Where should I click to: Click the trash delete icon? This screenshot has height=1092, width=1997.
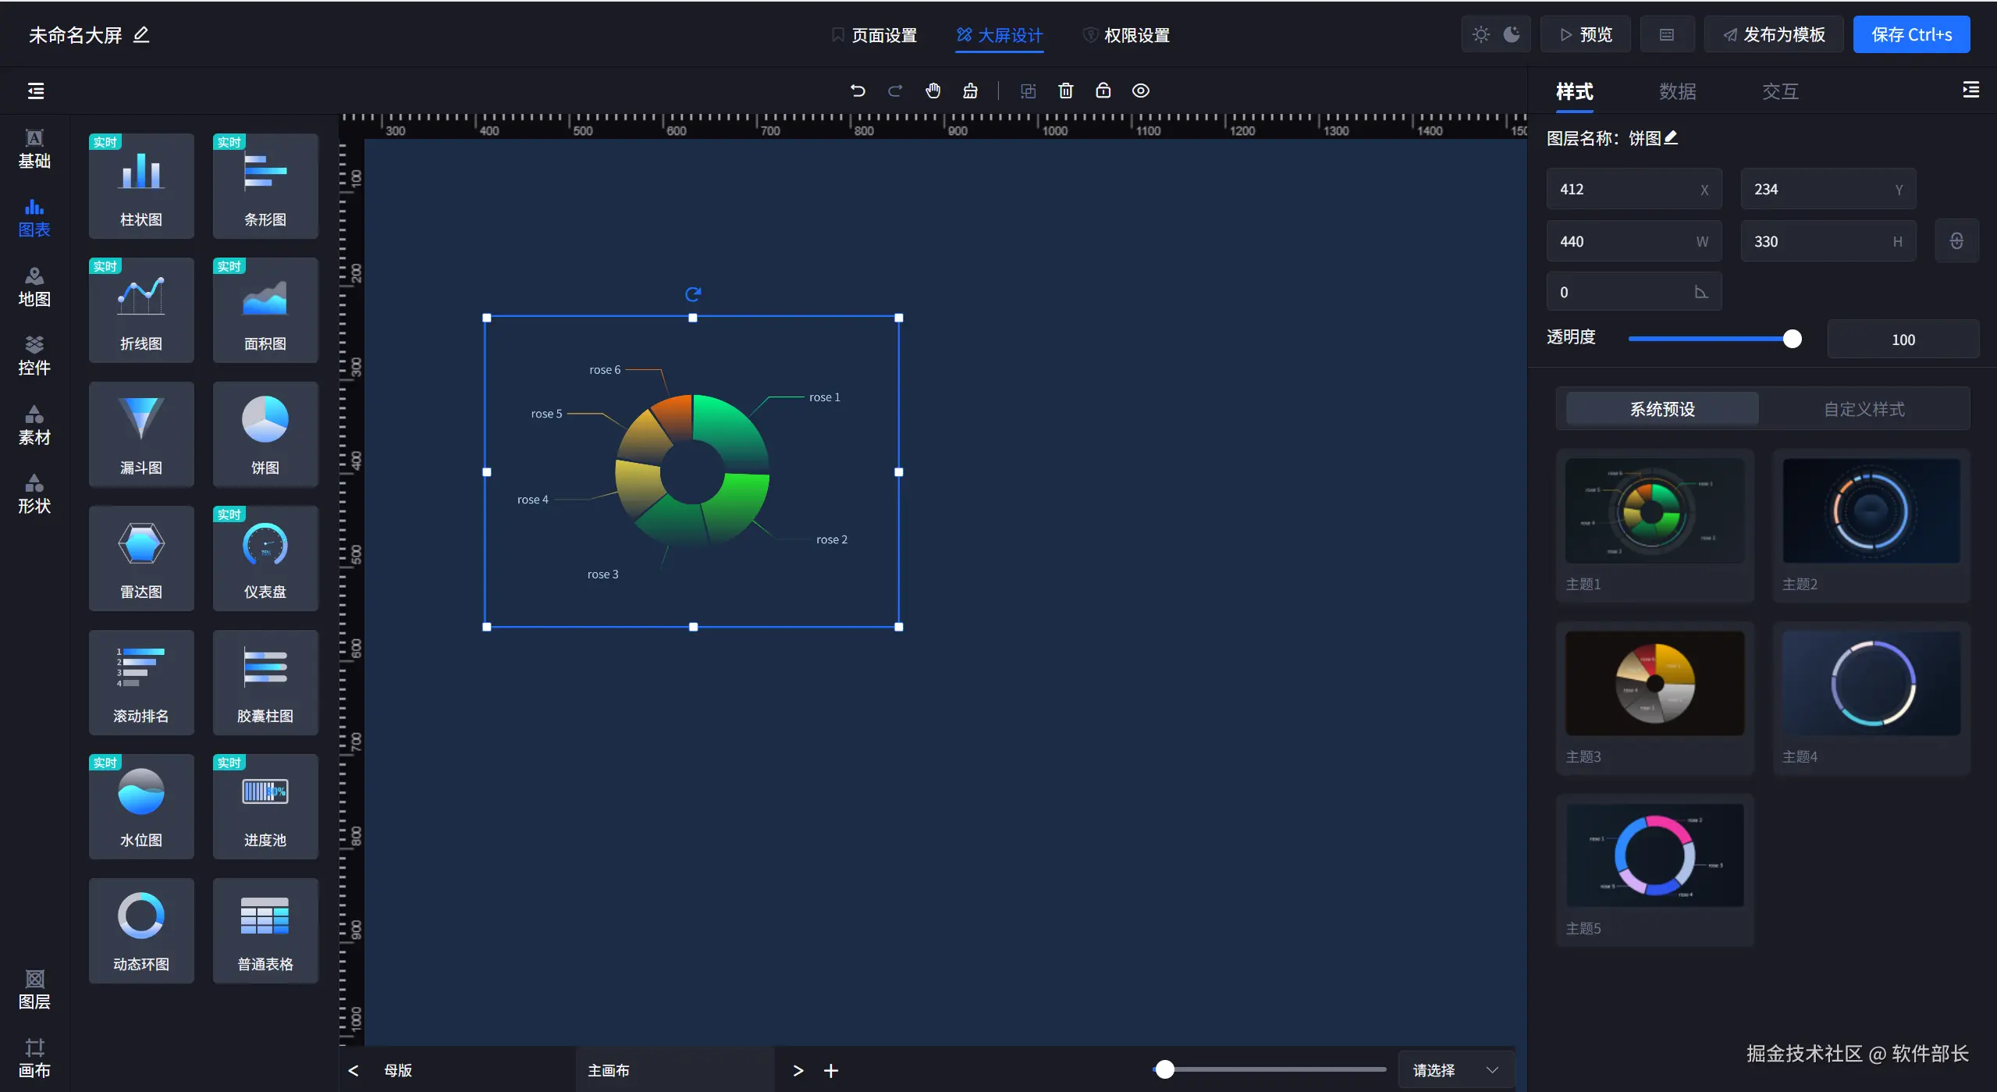coord(1065,91)
